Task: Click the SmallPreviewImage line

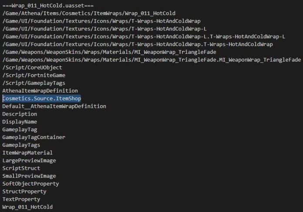Action: pos(29,176)
